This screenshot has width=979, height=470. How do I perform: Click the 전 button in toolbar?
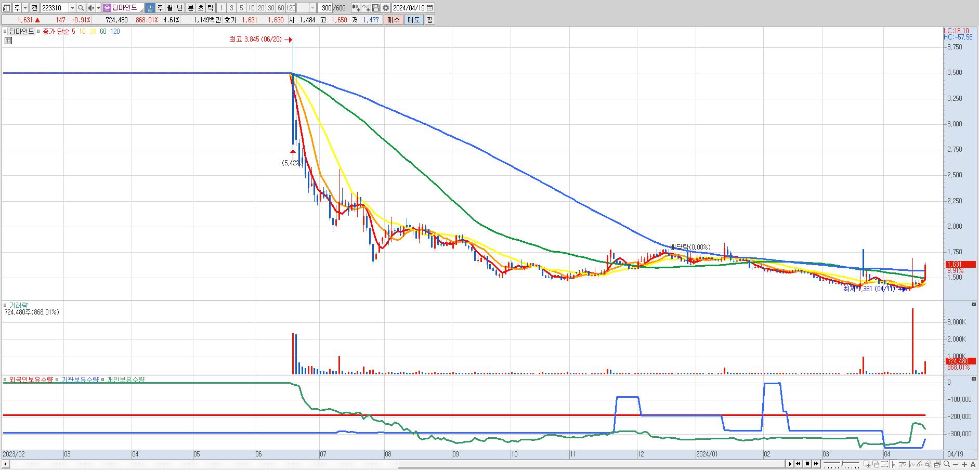coord(34,8)
